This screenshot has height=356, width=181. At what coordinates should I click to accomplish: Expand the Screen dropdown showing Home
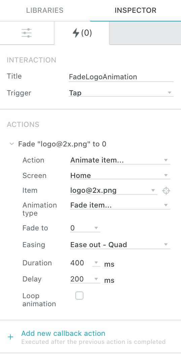click(x=120, y=175)
